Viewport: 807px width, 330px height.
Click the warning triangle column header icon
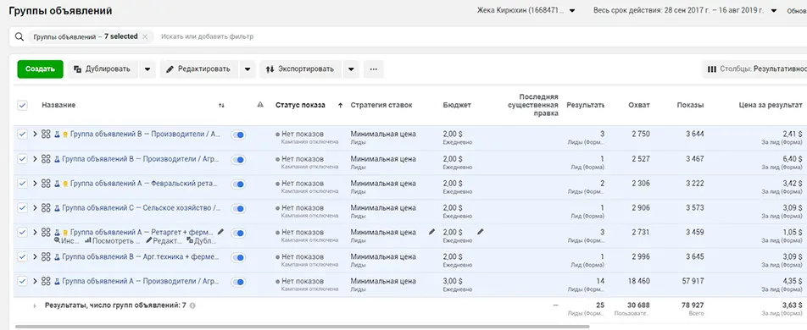click(260, 105)
